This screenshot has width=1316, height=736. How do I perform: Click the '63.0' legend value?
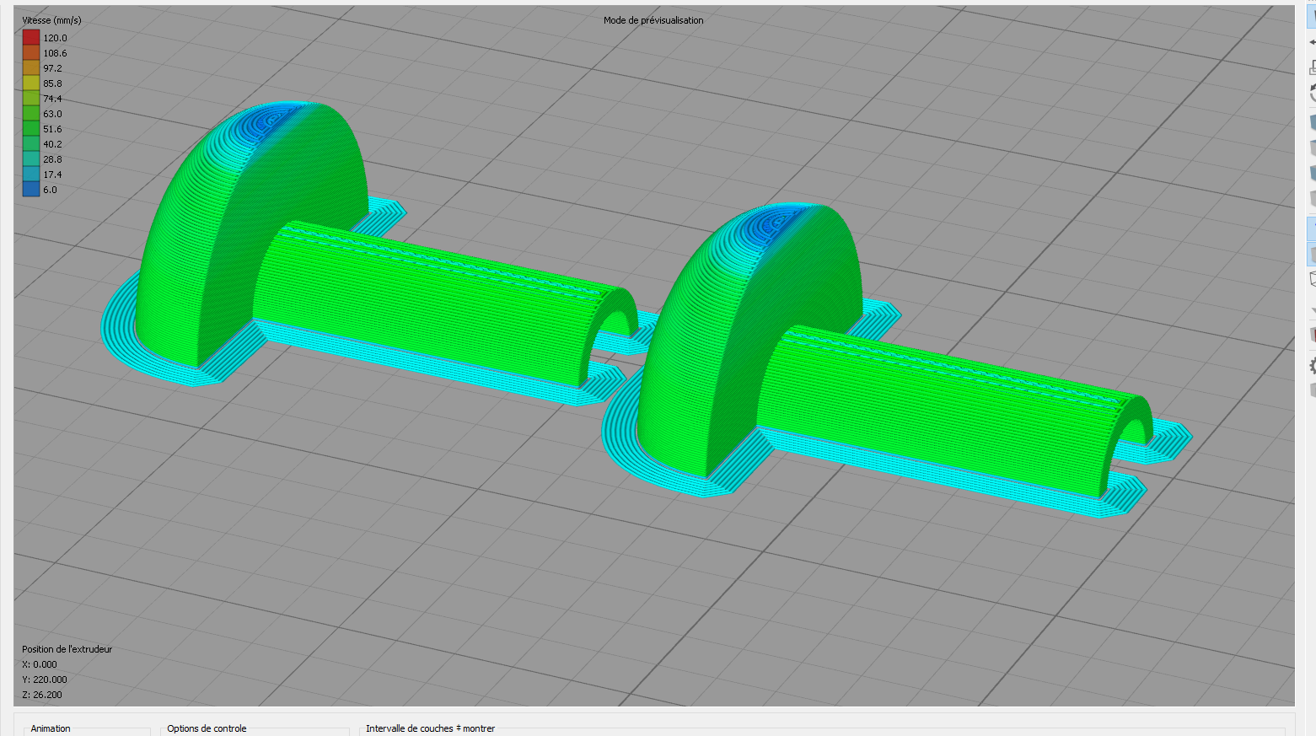(52, 114)
